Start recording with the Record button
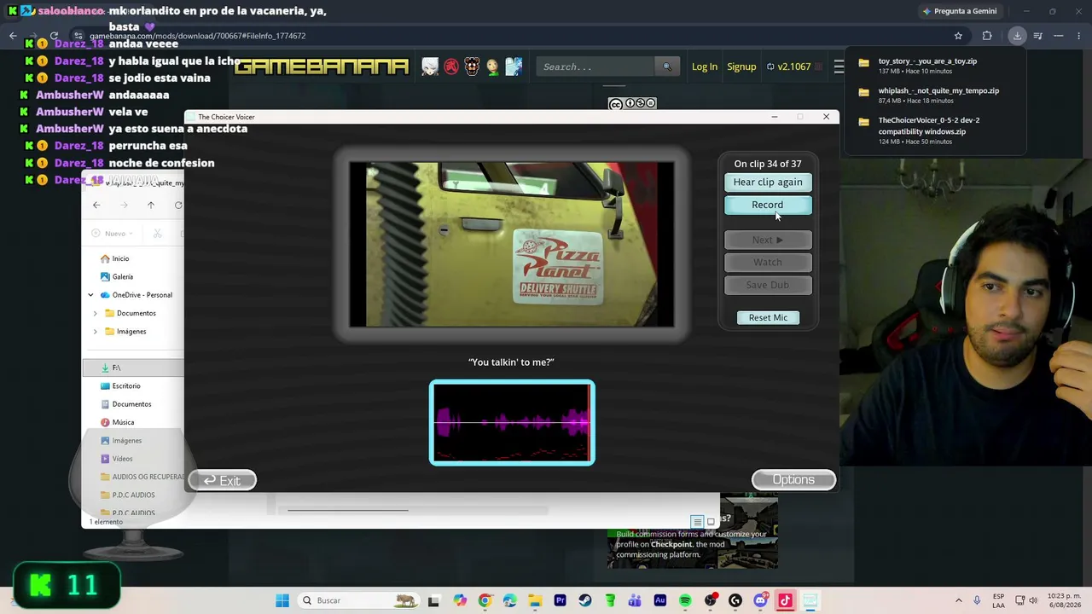This screenshot has width=1092, height=614. click(x=768, y=205)
